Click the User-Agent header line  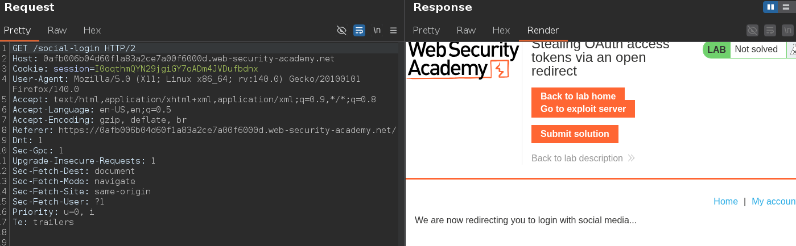point(186,79)
